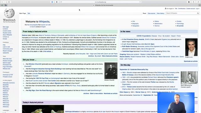Click the first pinned favorite icon in tab bar
The height and width of the screenshot is (113, 201).
point(2,5)
